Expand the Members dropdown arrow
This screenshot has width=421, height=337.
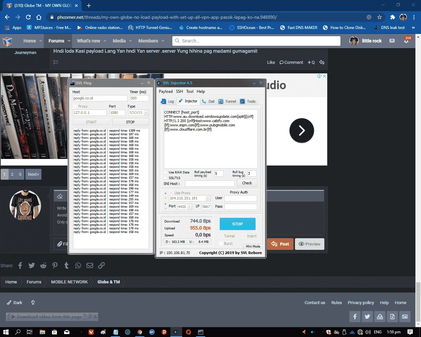(163, 41)
